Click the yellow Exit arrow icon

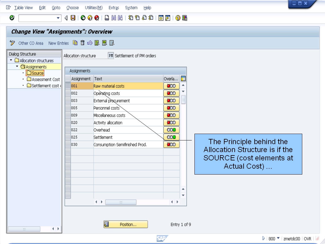(90, 18)
